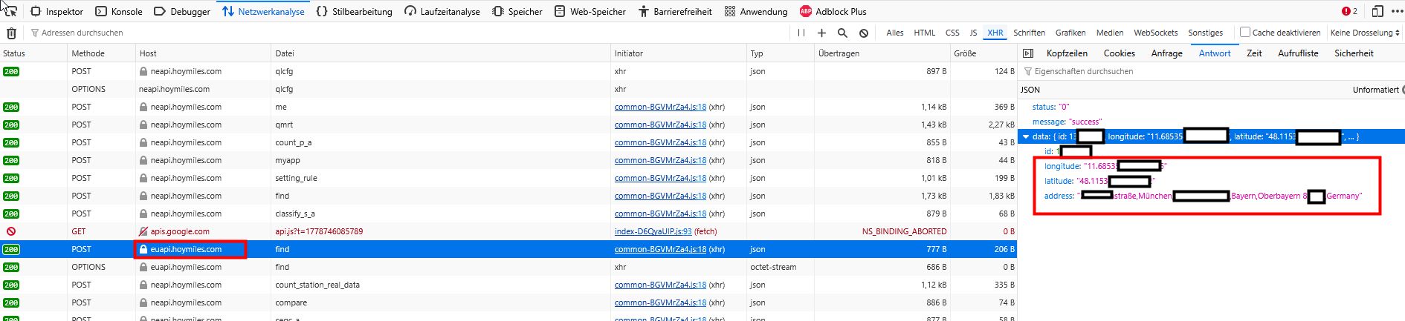Click the plus icon in network toolbar
Viewport: 1405px width, 321px height.
(x=821, y=33)
